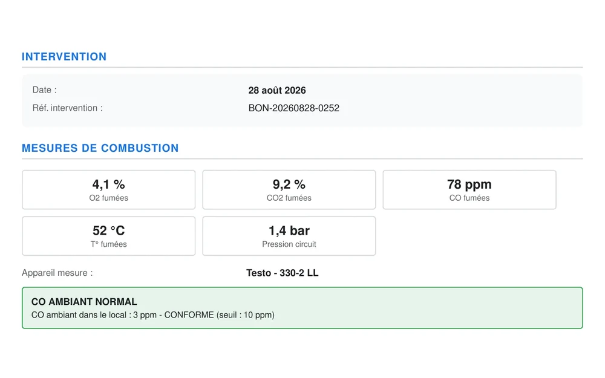Click the "Pression circuit" label
Image resolution: width=605 pixels, height=378 pixels.
tap(289, 244)
